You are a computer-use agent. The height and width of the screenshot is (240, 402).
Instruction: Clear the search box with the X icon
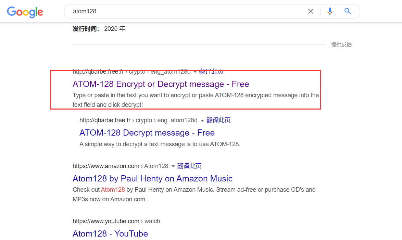311,11
